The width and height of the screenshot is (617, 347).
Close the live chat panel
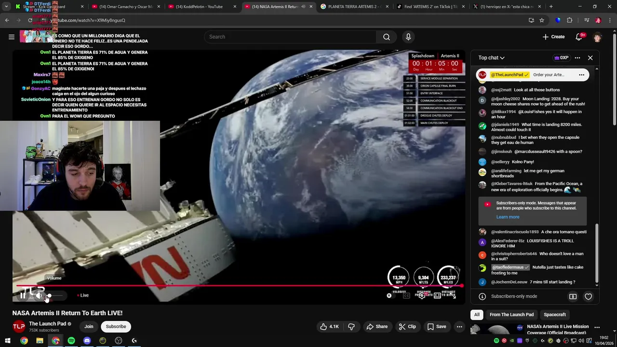590,58
